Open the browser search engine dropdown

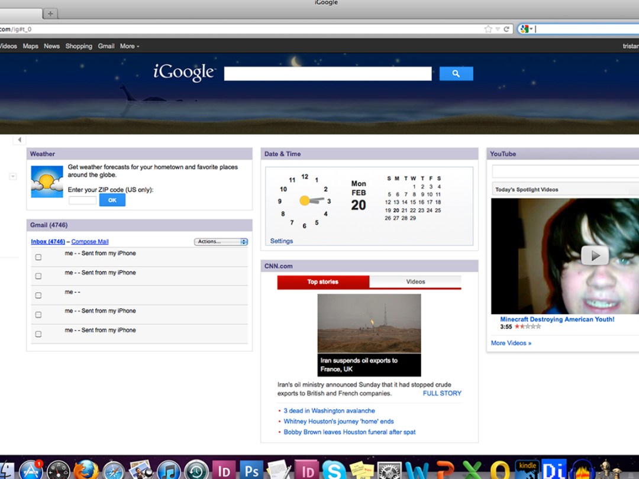[x=526, y=29]
